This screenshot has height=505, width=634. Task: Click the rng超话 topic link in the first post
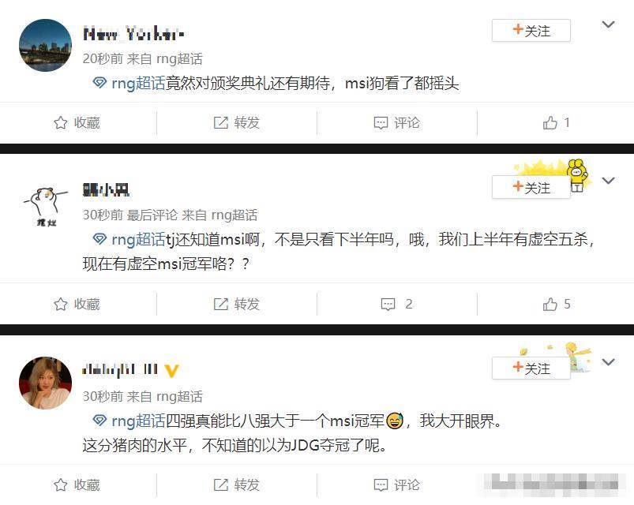pyautogui.click(x=138, y=84)
